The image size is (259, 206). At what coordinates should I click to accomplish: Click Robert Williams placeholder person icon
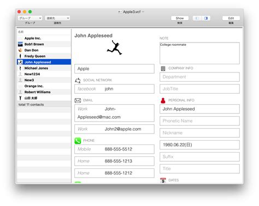tap(20, 92)
